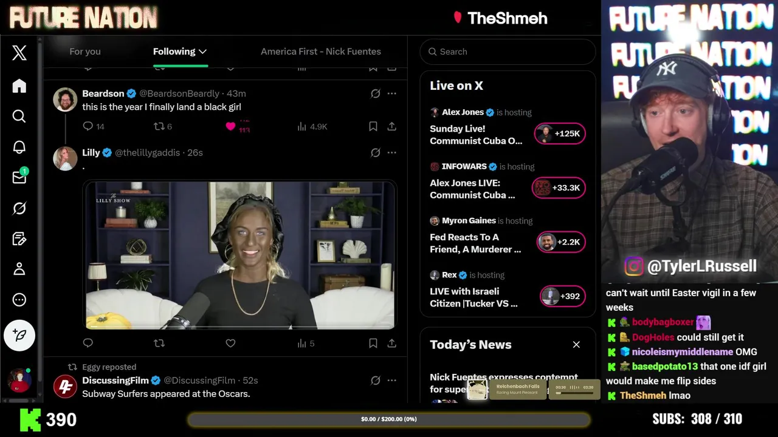Open Grok actions on Lilly's post

[x=376, y=152]
